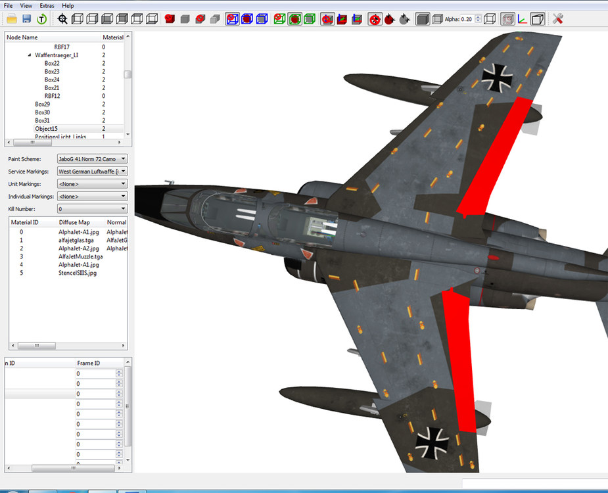Open the File menu

click(8, 6)
